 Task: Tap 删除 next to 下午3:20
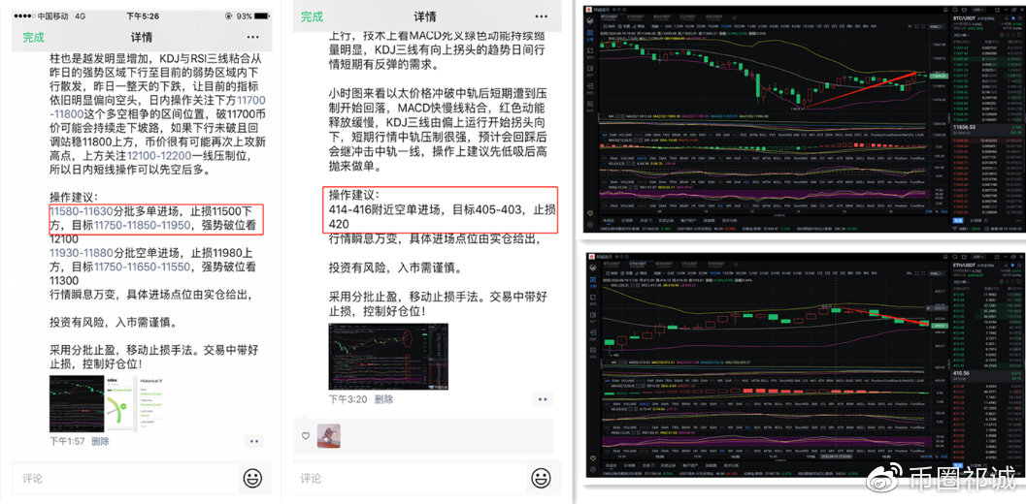click(384, 399)
